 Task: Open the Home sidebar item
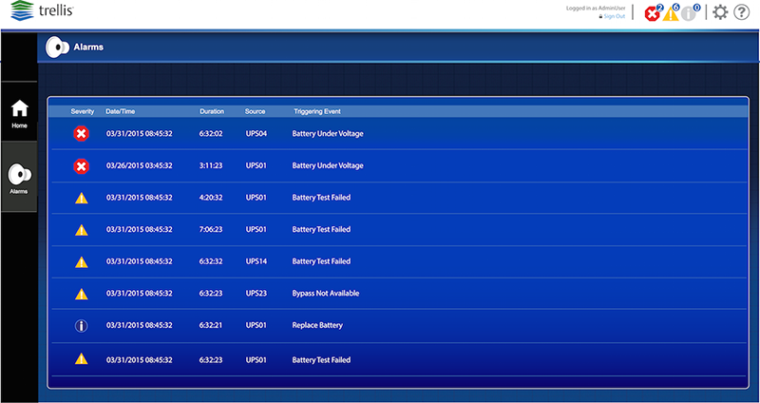pyautogui.click(x=19, y=113)
